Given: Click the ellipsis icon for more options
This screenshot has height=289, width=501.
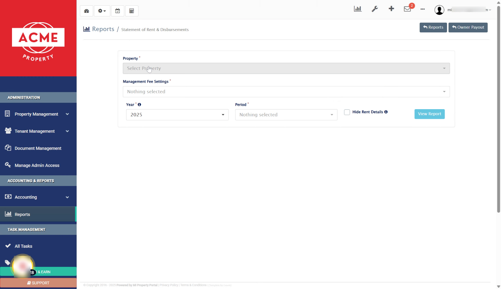Looking at the screenshot, I should coord(423,10).
